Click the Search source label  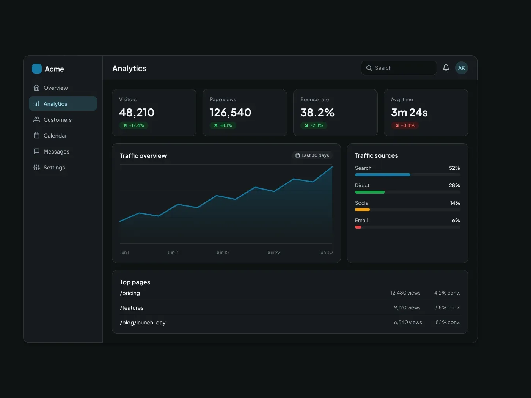(x=363, y=168)
